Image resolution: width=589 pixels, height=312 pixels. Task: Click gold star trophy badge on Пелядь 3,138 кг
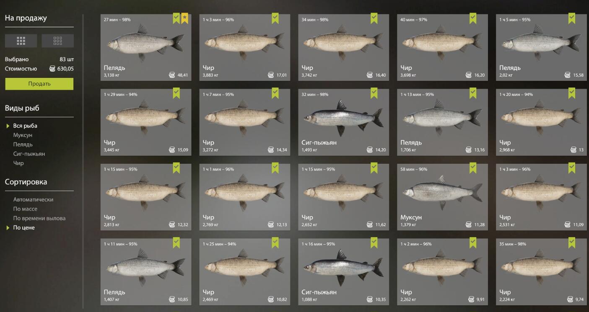(x=184, y=18)
